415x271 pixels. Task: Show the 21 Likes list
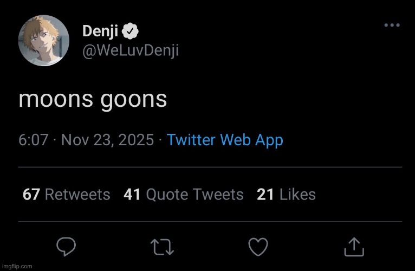click(x=286, y=195)
